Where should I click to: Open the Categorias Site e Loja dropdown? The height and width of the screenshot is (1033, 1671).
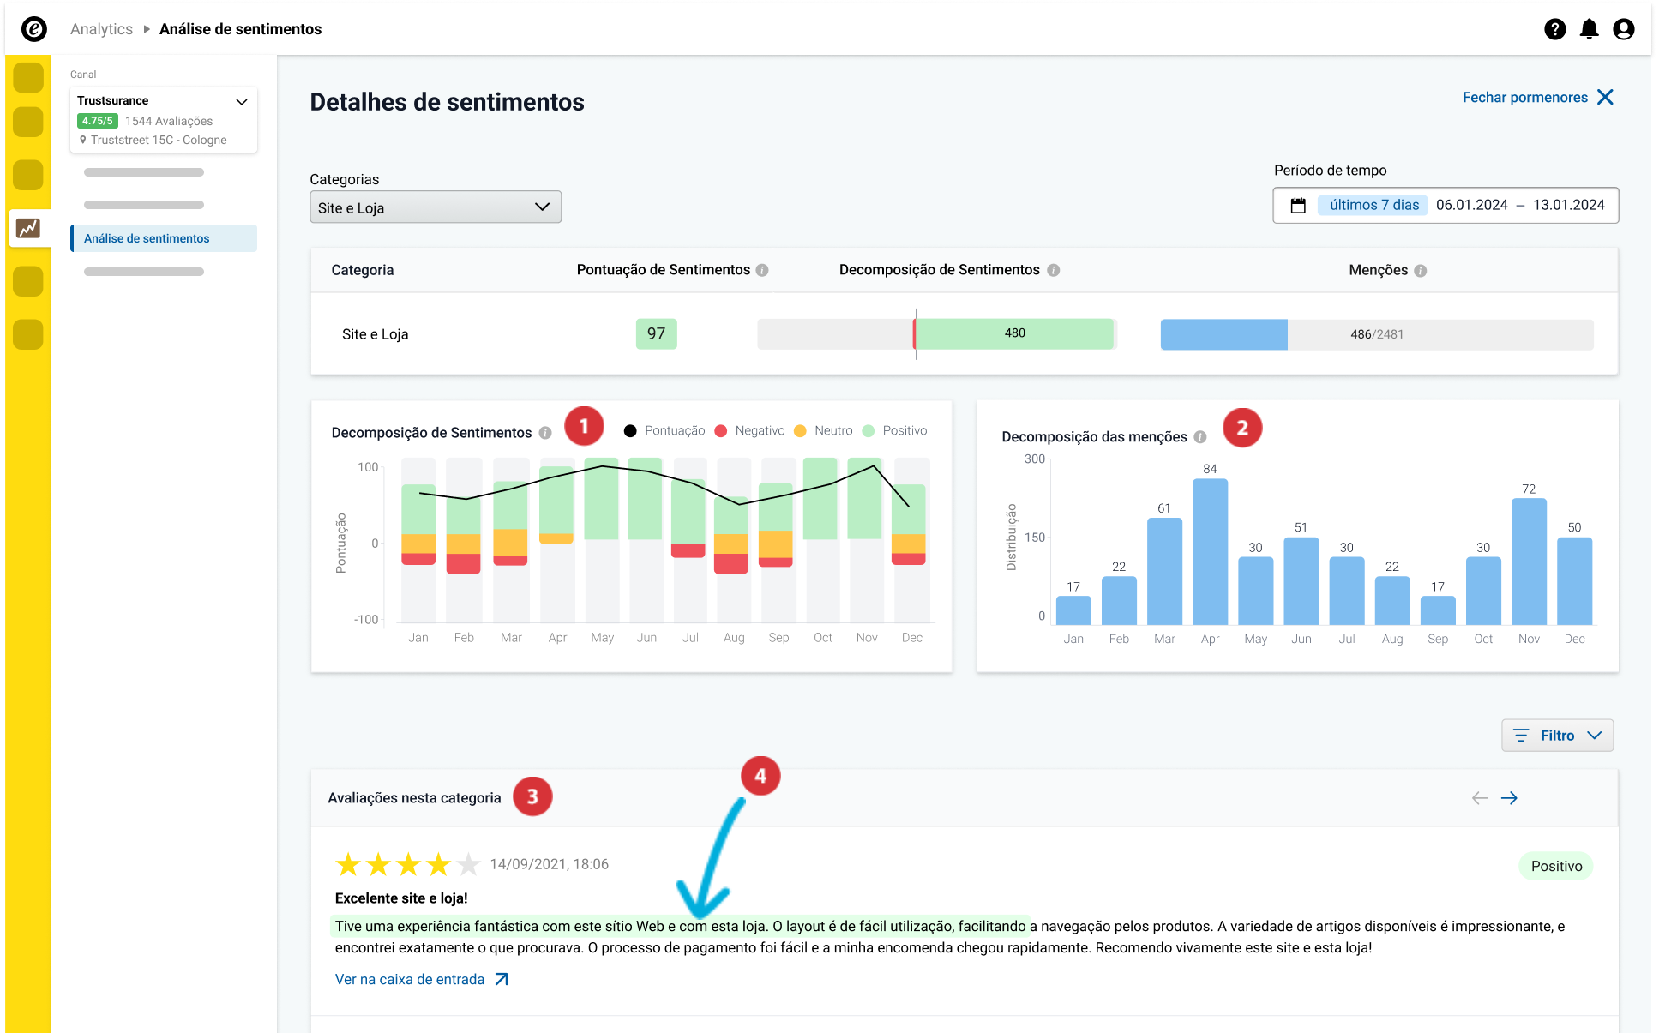point(436,207)
